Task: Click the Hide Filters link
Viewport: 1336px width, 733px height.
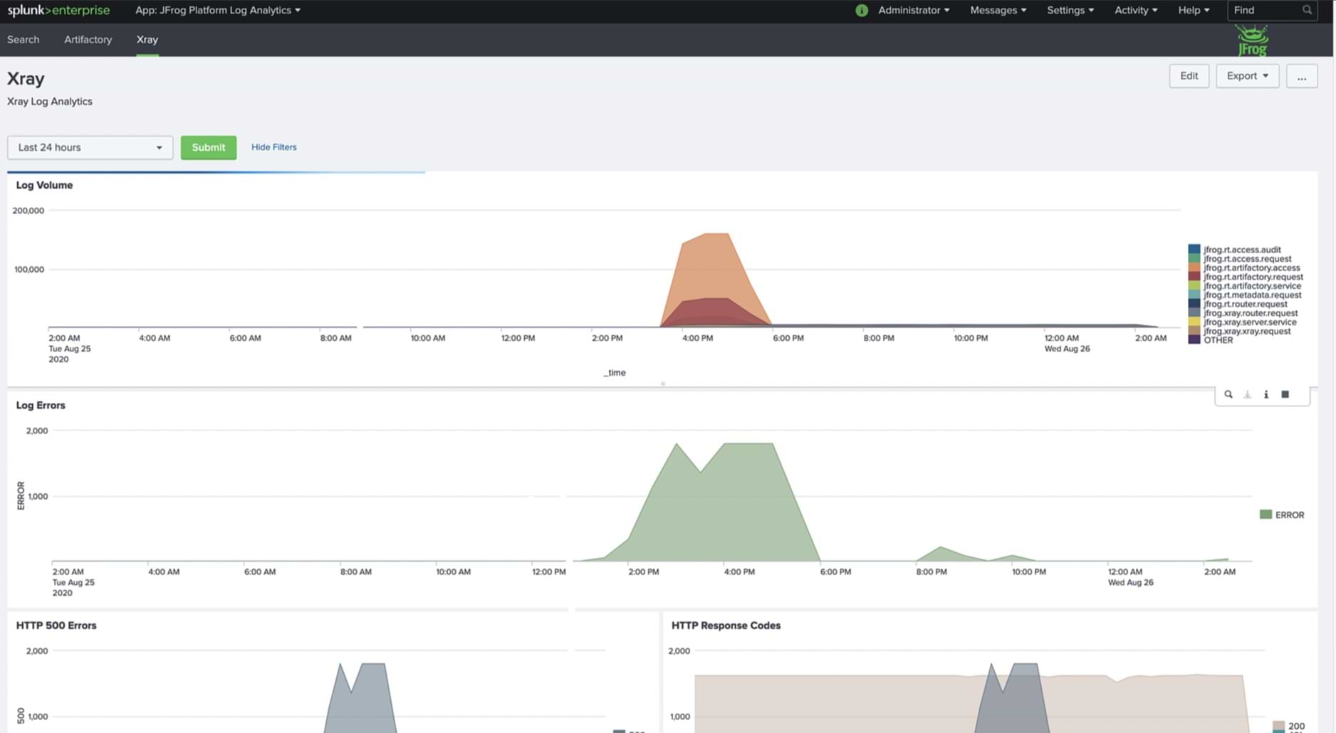Action: (273, 147)
